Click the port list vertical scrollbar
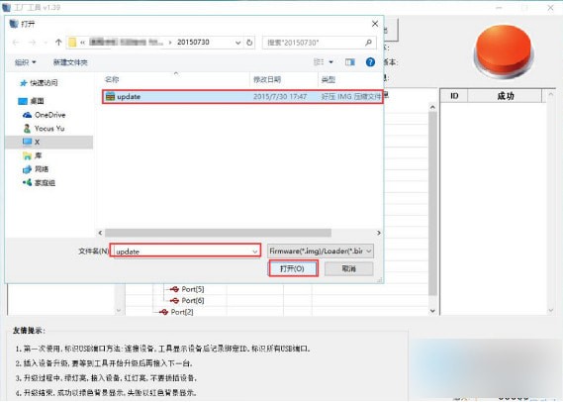The height and width of the screenshot is (402, 563). coord(432,203)
